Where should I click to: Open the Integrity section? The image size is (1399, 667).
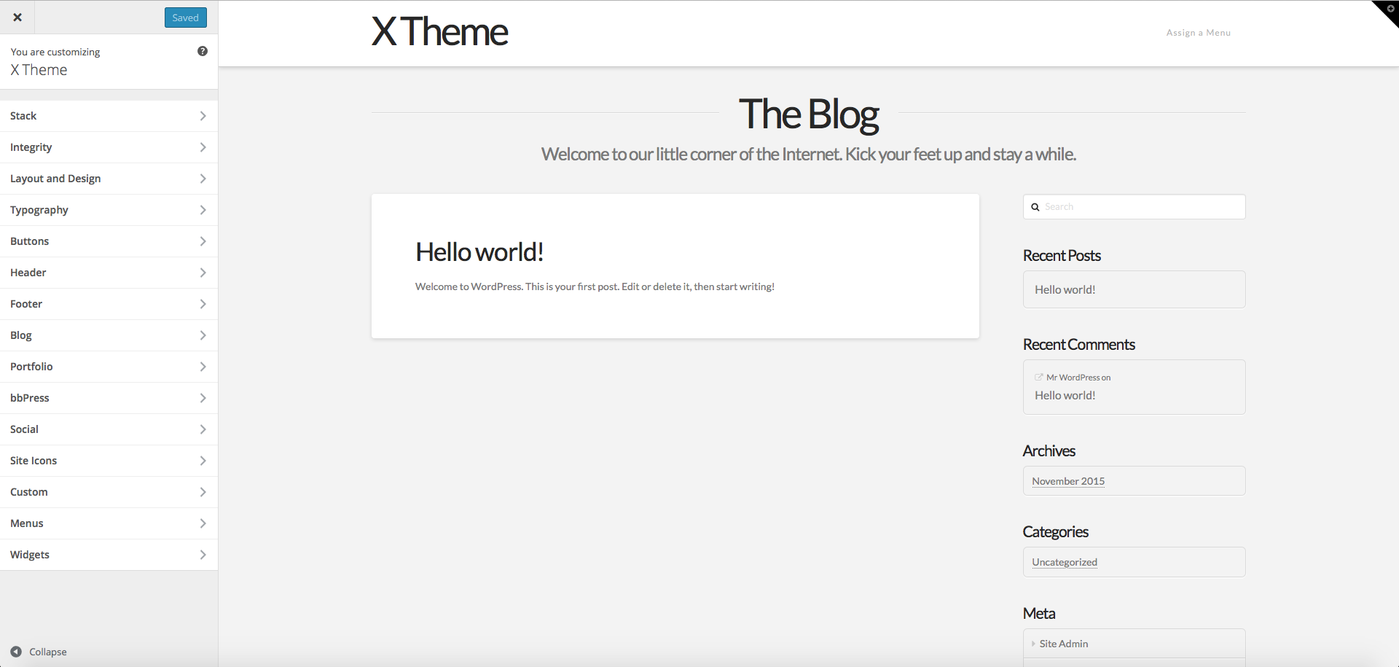pyautogui.click(x=109, y=147)
